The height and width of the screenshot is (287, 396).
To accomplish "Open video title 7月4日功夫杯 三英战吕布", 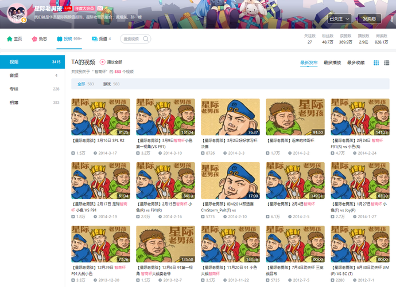I will [x=294, y=270].
